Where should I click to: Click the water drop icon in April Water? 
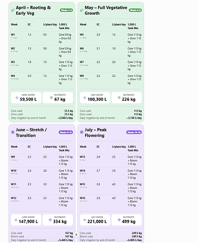17,98
